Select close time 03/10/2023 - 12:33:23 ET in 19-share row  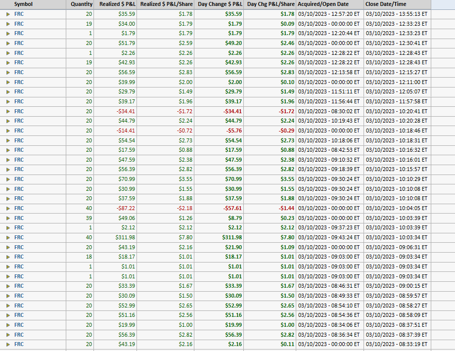coord(397,24)
